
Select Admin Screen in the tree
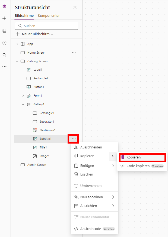pos(37,165)
